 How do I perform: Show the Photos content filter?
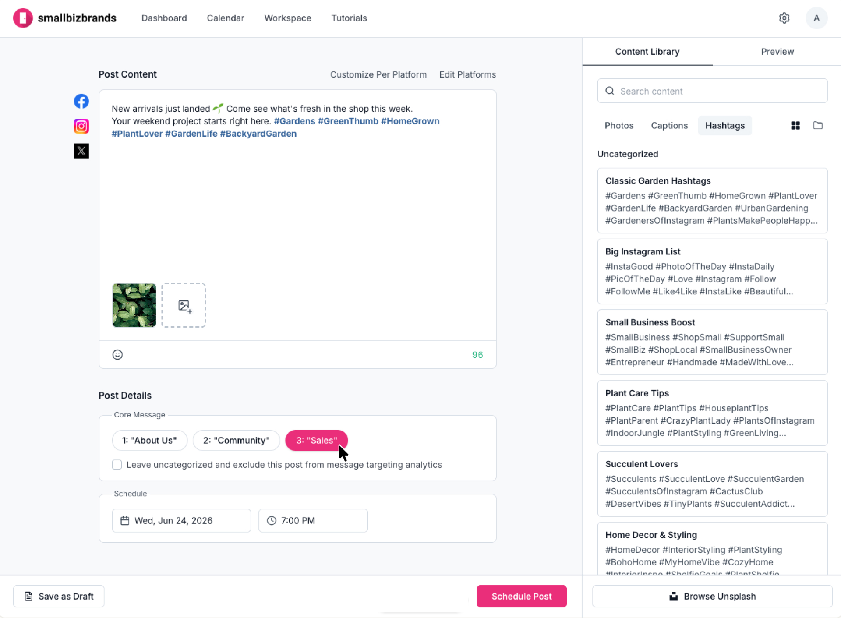click(x=619, y=126)
